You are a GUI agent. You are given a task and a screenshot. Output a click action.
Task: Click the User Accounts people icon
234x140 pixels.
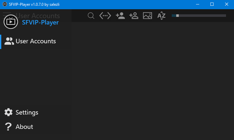(9, 41)
